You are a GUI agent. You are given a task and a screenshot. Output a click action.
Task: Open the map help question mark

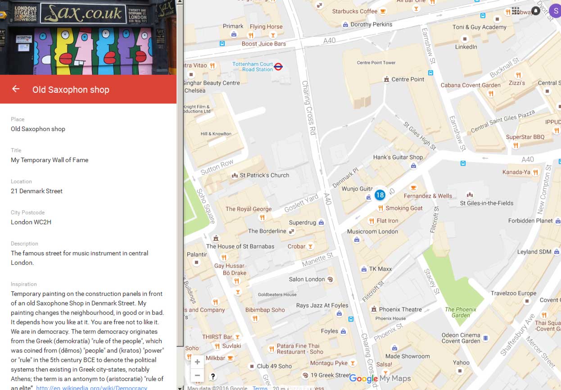[x=213, y=376]
